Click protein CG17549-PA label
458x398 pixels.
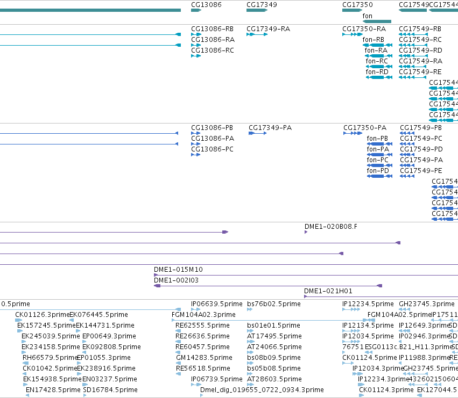[x=421, y=160]
